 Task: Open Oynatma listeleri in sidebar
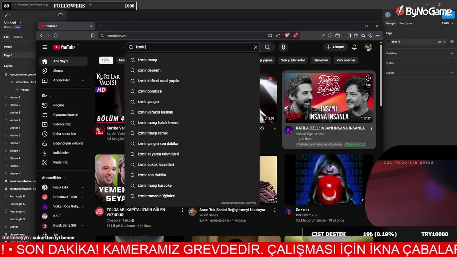63,115
